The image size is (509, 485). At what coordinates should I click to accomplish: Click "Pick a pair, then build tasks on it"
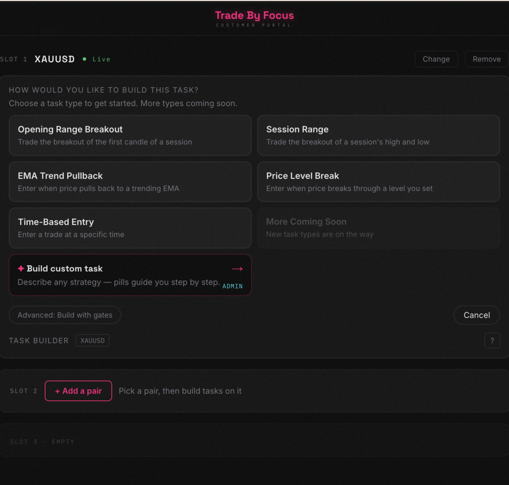(180, 391)
